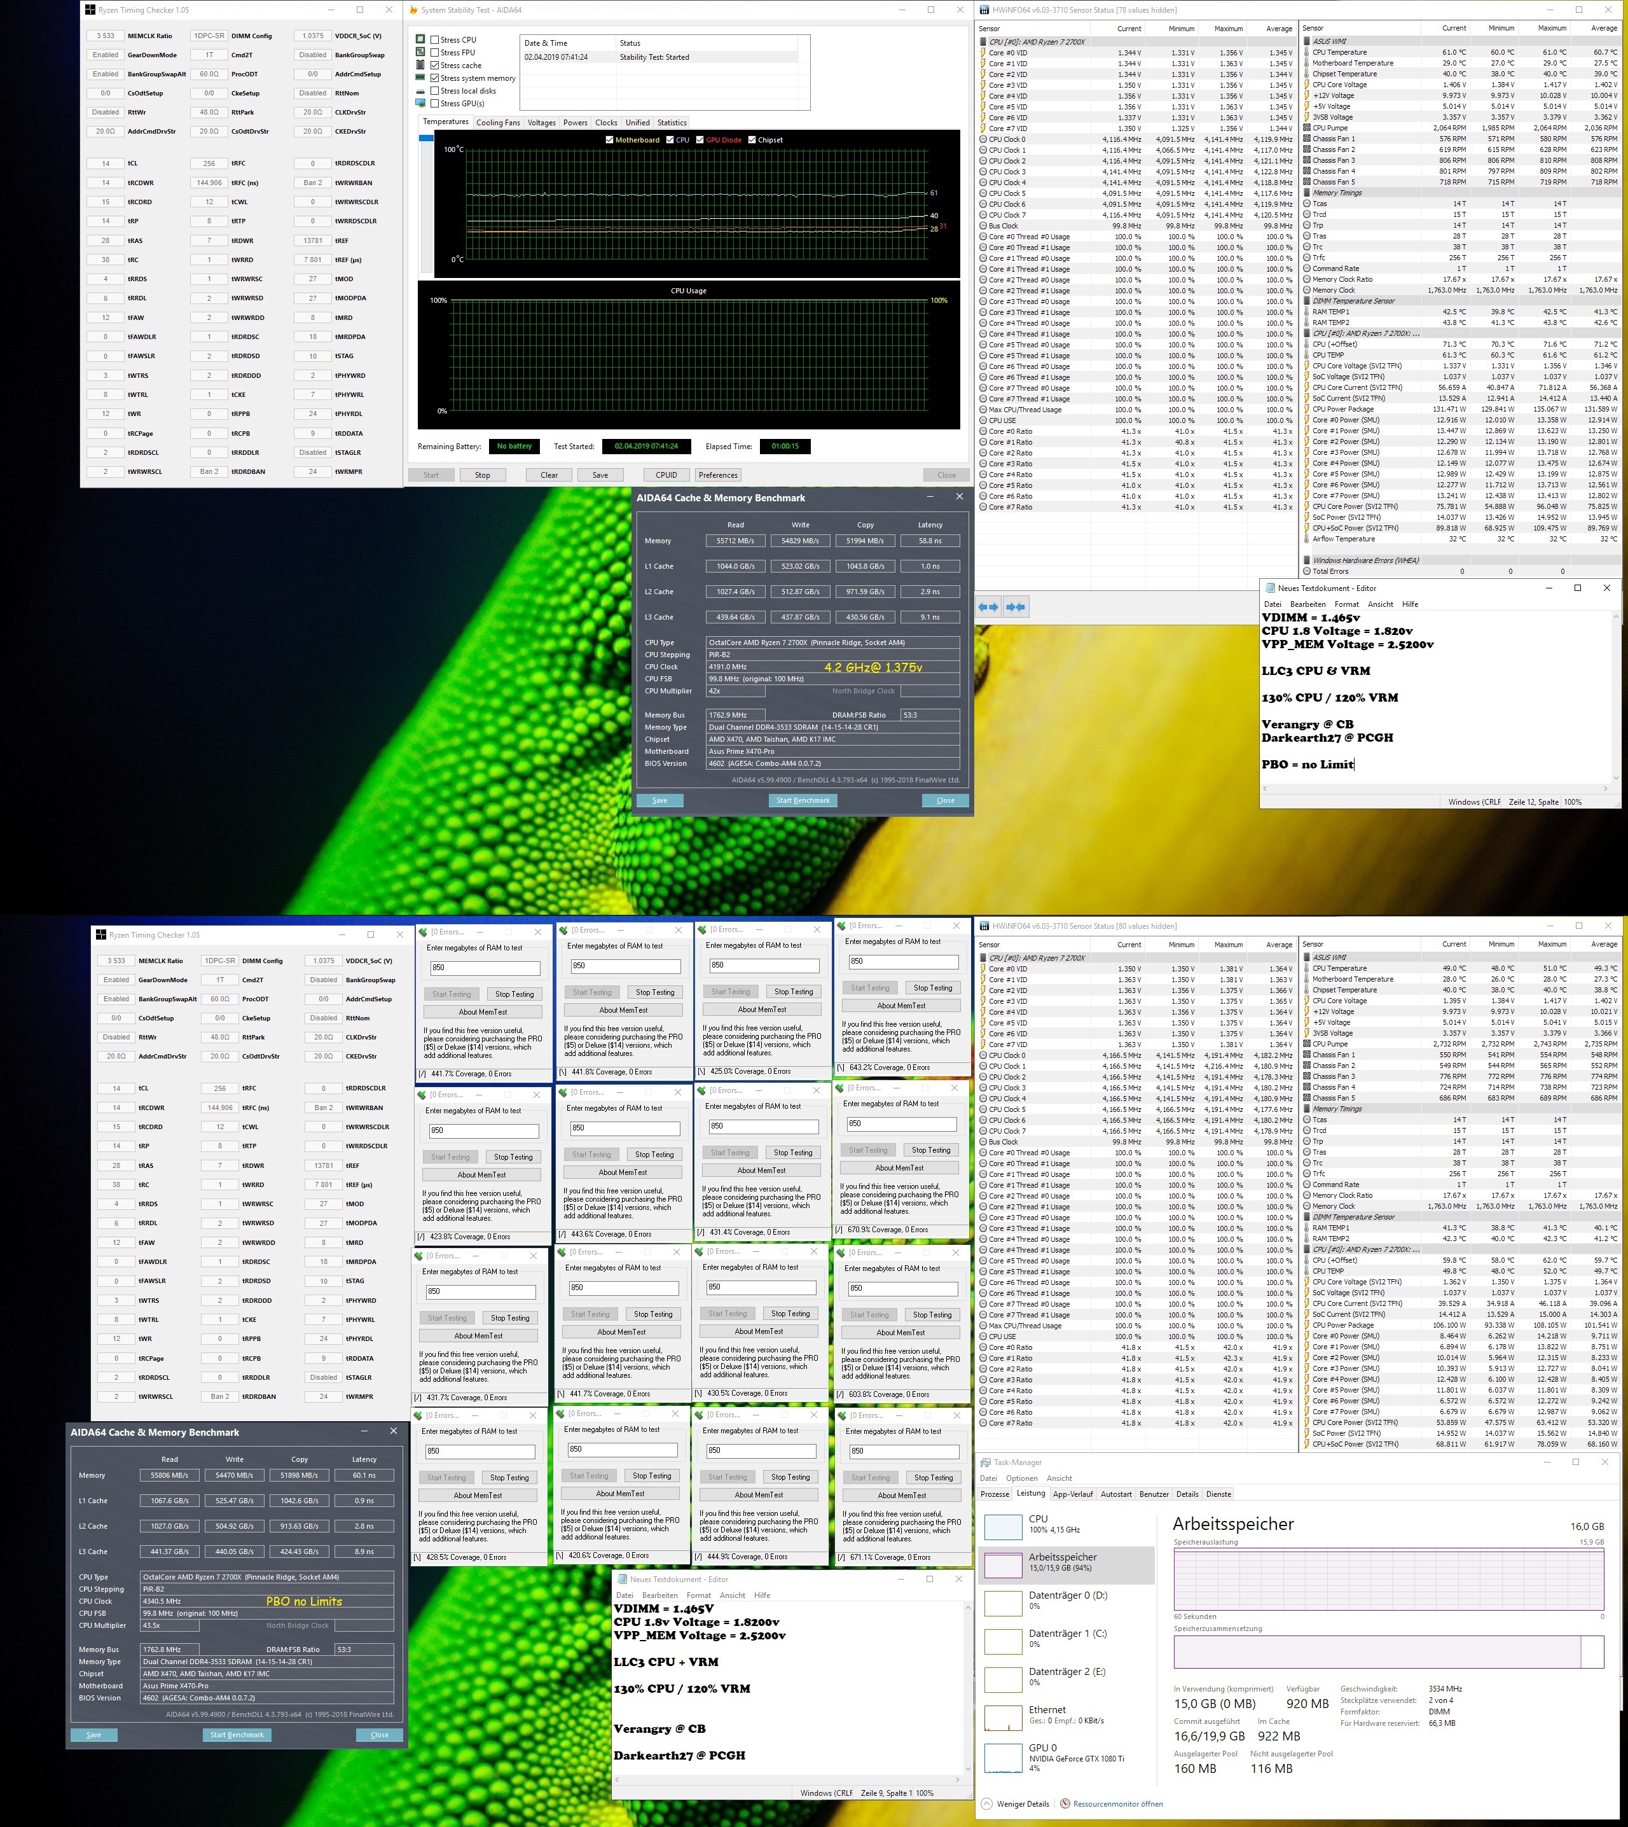Toggle the GPU Diode graph checkbox
Viewport: 1628px width, 1827px height.
pyautogui.click(x=700, y=139)
